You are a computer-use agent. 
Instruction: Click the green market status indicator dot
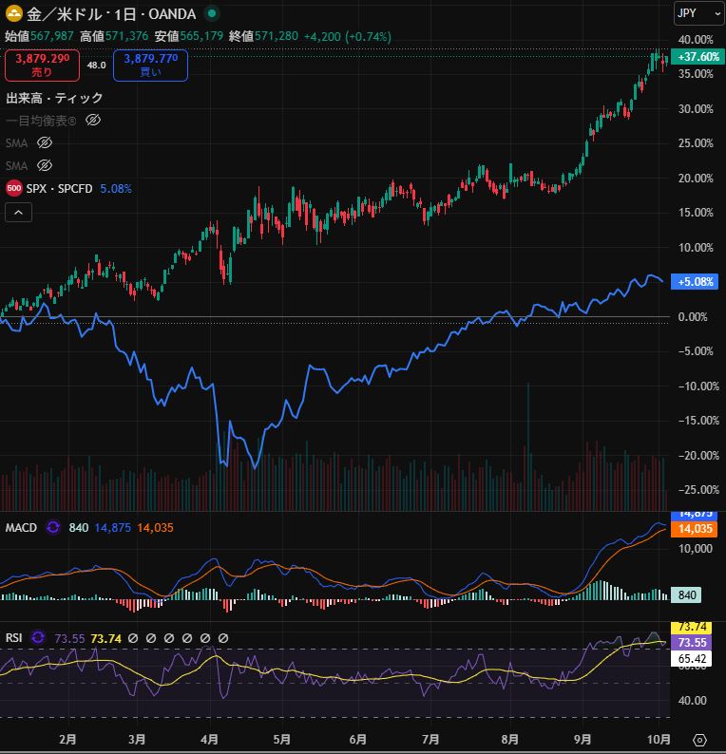[x=211, y=14]
